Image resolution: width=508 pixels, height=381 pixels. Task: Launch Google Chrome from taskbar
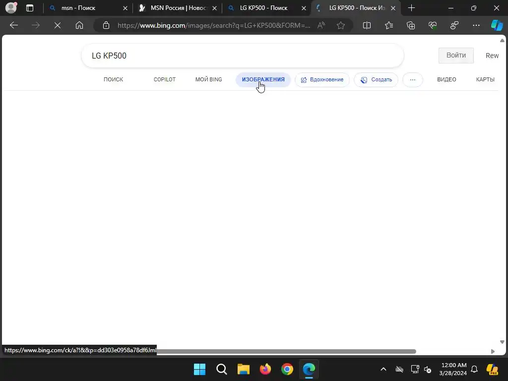click(x=287, y=369)
